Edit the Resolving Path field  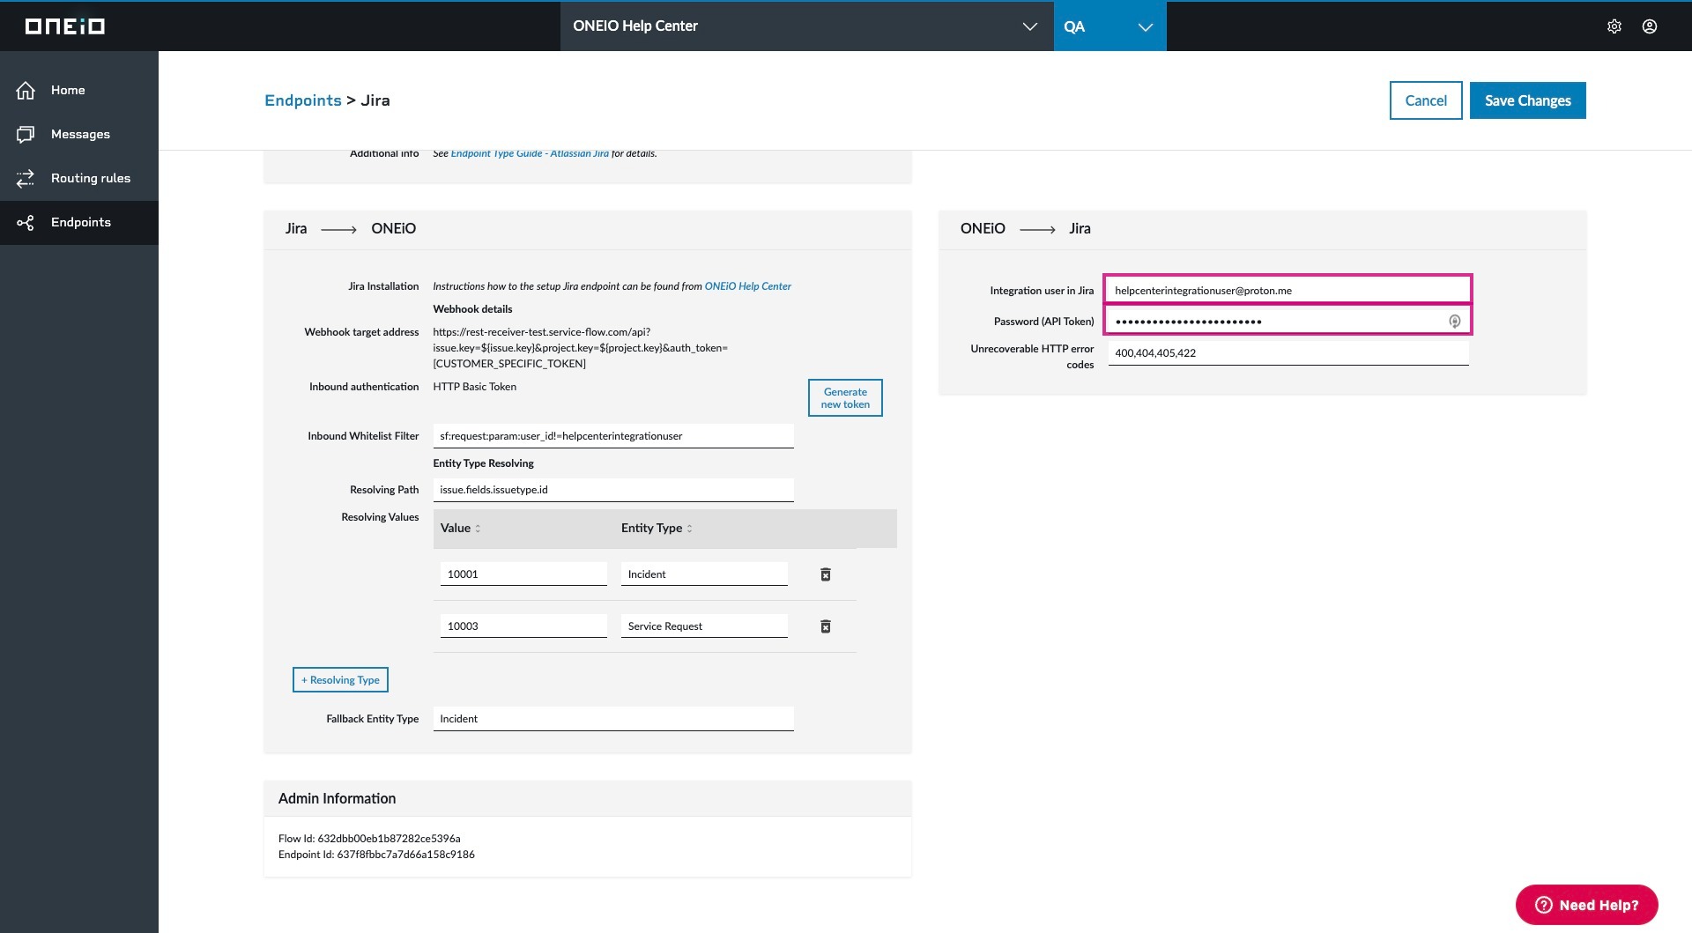(x=613, y=490)
